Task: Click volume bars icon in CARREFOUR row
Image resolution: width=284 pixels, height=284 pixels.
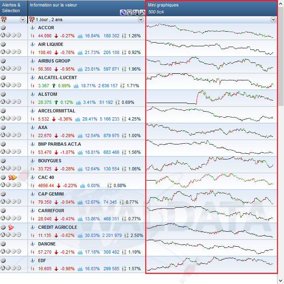Action: coord(80,219)
